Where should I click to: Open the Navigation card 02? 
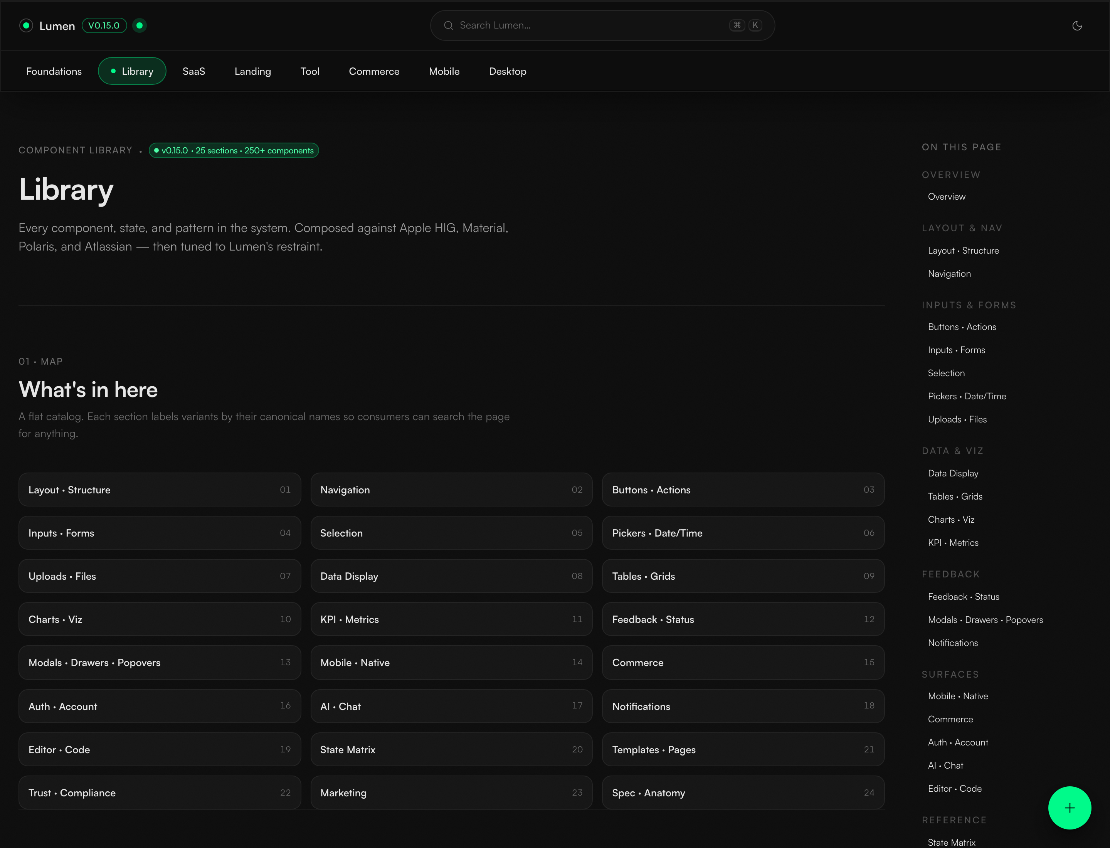(x=451, y=490)
